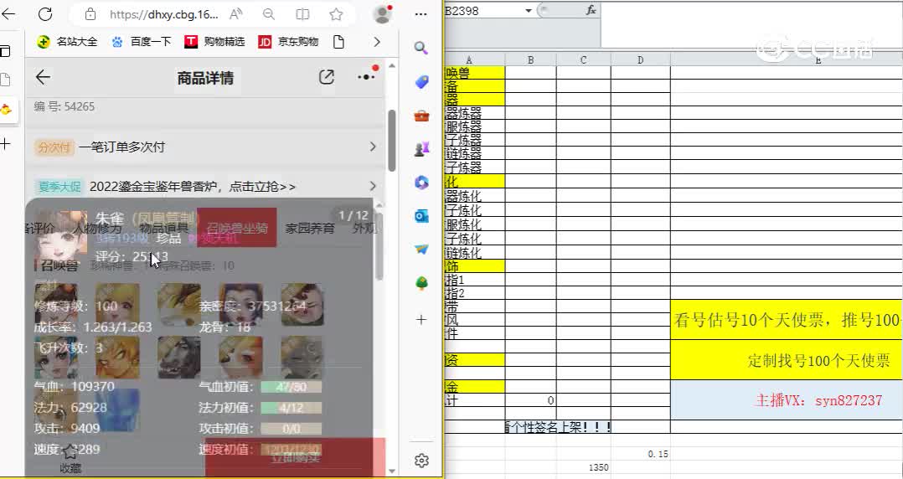Viewport: 903px width, 479px height.
Task: Open the tab actions icon above vertical tabs
Action: click(x=5, y=51)
